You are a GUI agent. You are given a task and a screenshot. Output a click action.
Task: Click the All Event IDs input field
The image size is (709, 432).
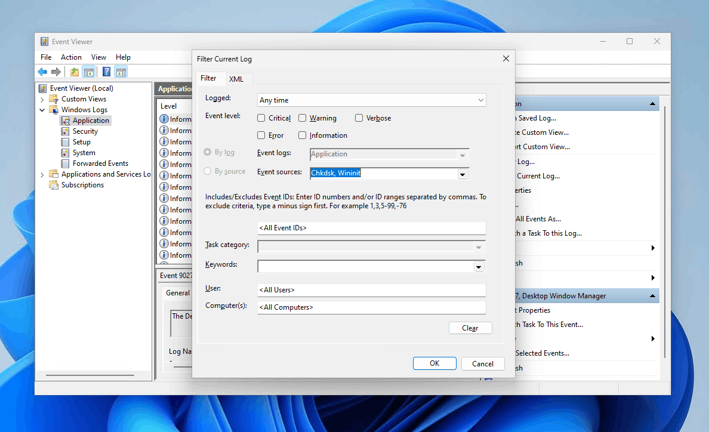tap(371, 228)
